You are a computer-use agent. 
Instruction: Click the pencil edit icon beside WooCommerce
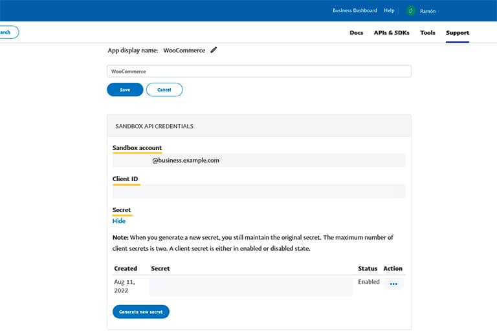click(x=214, y=50)
